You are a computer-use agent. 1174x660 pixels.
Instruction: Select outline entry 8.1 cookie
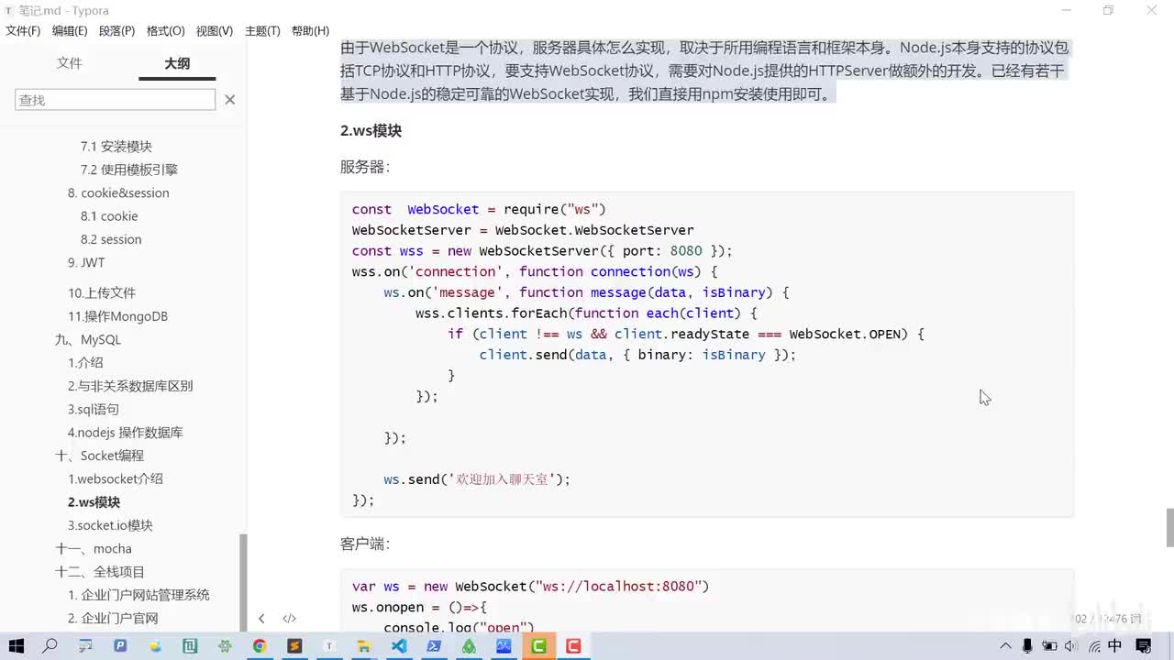tap(109, 216)
